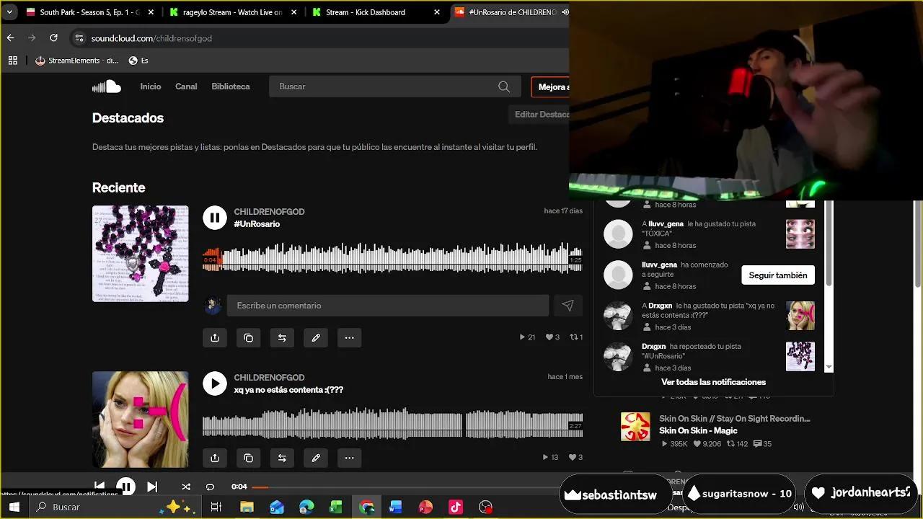The width and height of the screenshot is (923, 519).
Task: Click copy link icon under 'xq ya no estás contenta'
Action: 249,458
